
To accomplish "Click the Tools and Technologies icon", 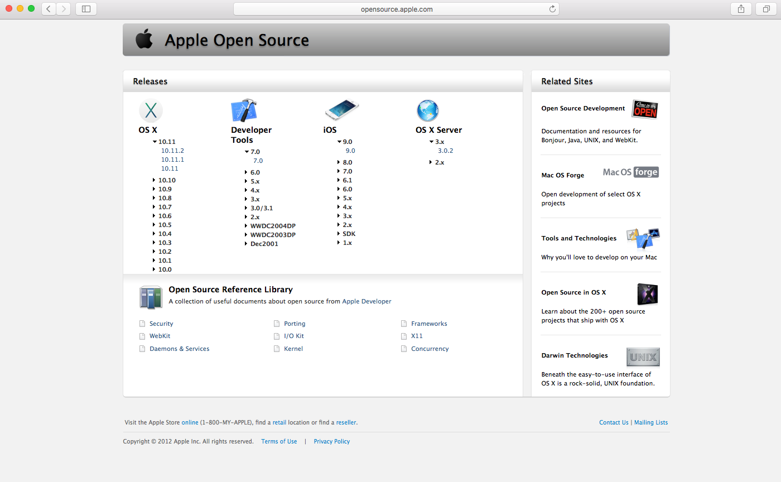I will pos(643,238).
